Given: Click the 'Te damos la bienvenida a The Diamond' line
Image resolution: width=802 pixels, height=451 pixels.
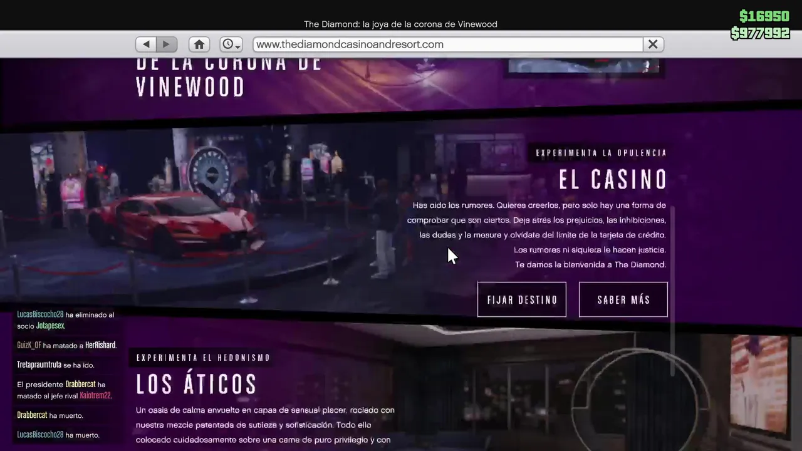Looking at the screenshot, I should pyautogui.click(x=590, y=264).
